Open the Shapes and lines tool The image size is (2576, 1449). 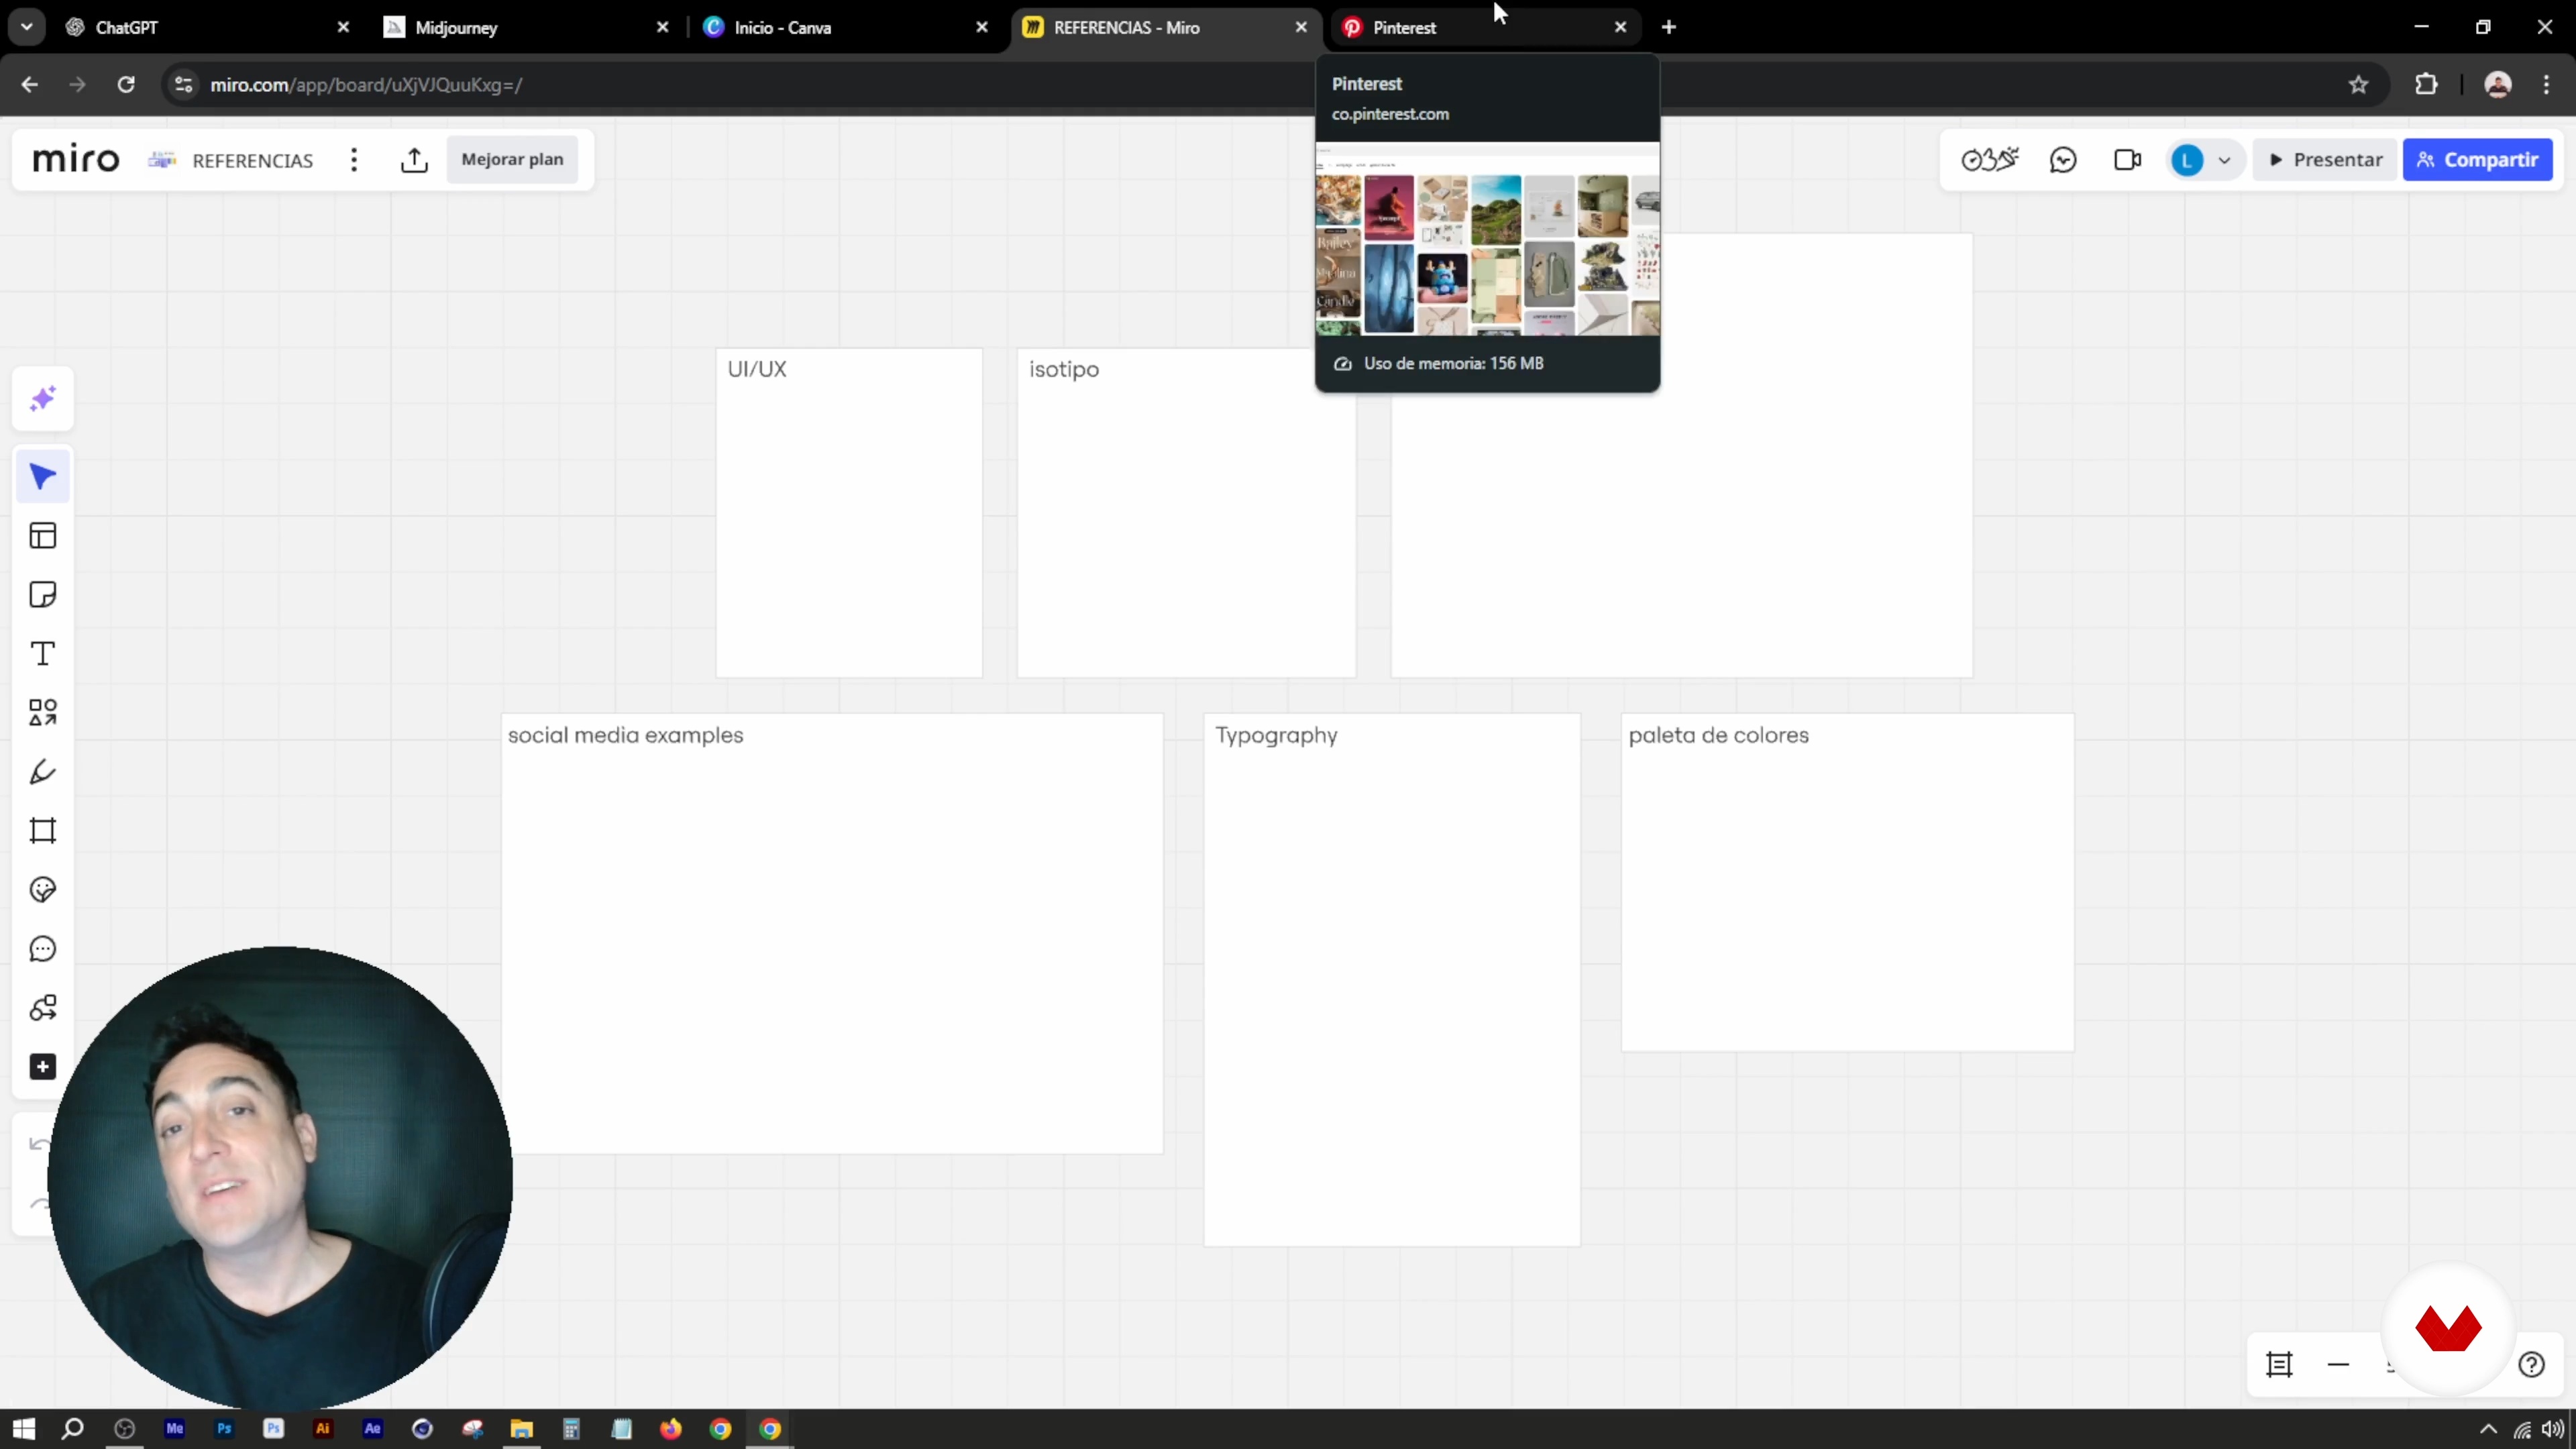point(43,713)
